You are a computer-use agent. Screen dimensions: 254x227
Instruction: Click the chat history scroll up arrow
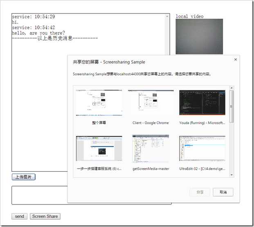click(167, 16)
